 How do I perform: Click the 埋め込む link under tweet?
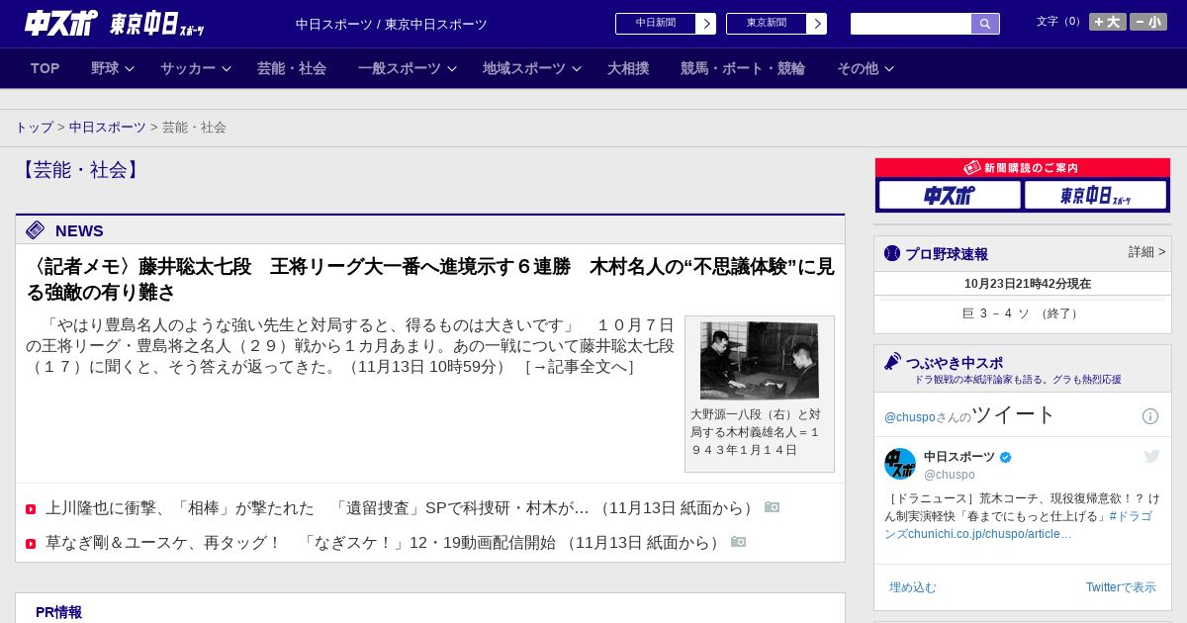click(x=912, y=587)
